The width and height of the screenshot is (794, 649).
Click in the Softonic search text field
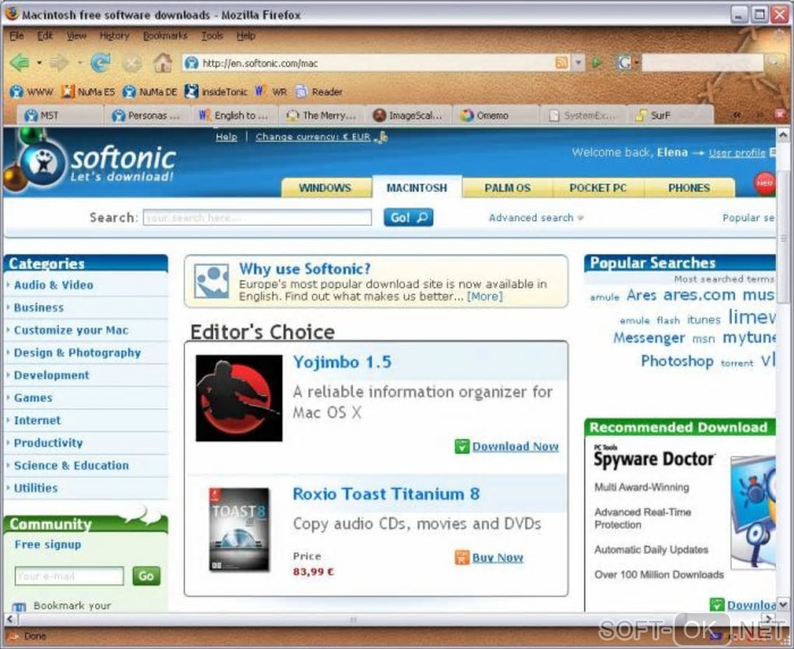click(x=257, y=217)
